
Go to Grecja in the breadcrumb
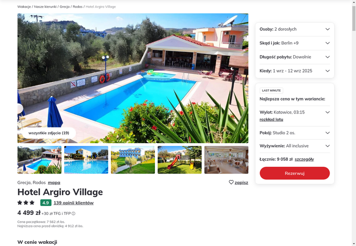65,7
